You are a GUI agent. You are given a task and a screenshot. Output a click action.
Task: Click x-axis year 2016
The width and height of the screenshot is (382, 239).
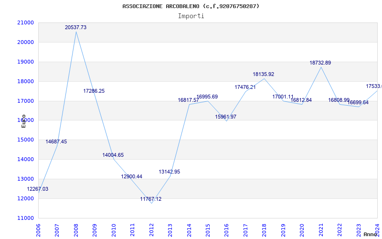coord(226,230)
